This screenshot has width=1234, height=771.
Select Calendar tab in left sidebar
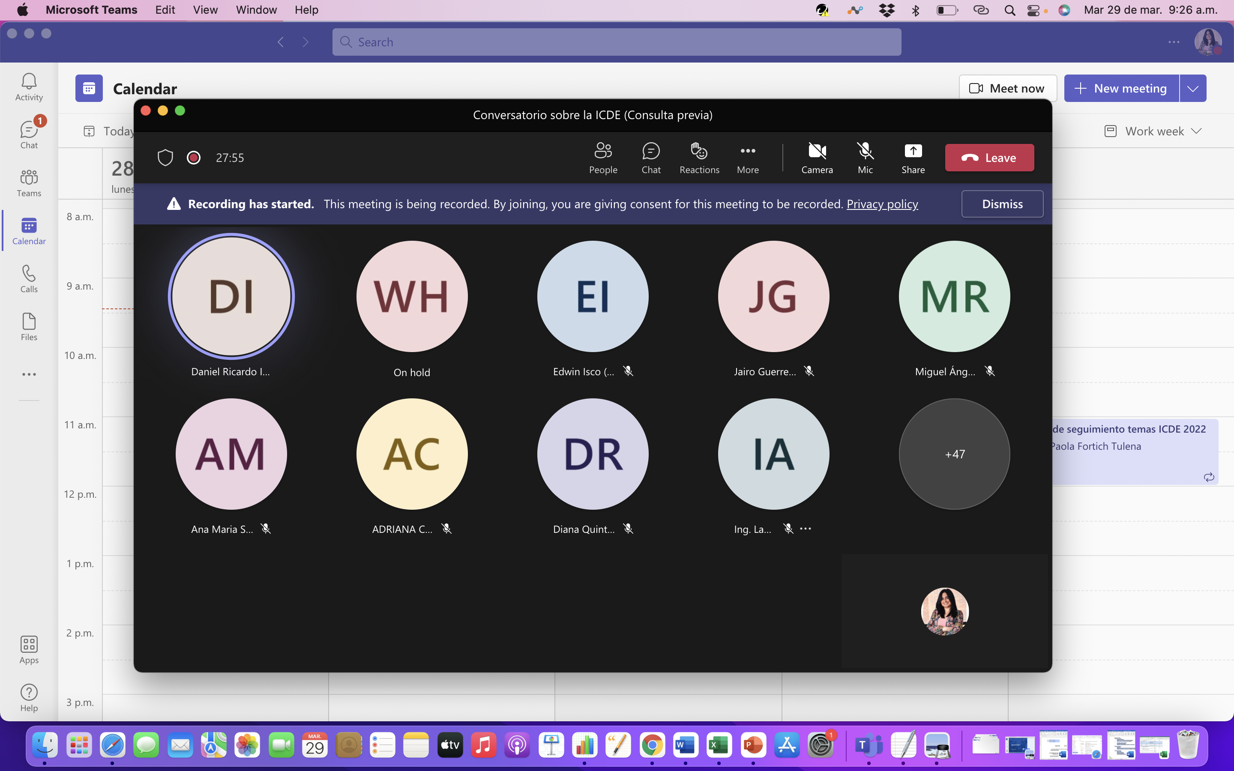29,231
